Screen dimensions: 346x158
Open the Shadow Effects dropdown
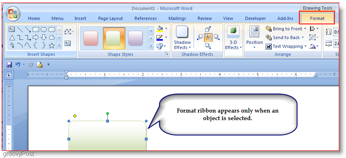coord(182,38)
